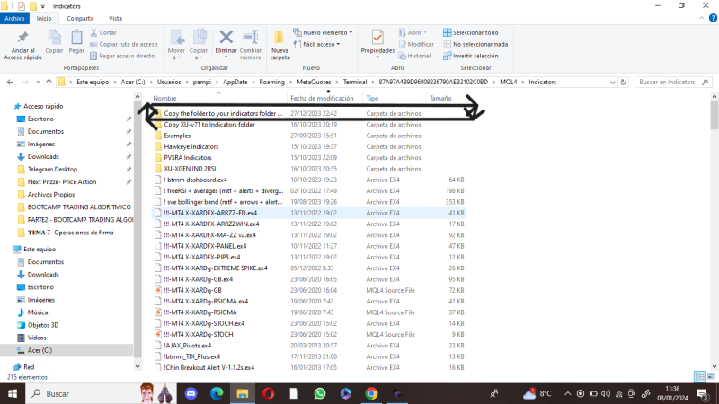Click MetaQuotes in the address path
Viewport: 719px width, 404px height.
tap(314, 82)
